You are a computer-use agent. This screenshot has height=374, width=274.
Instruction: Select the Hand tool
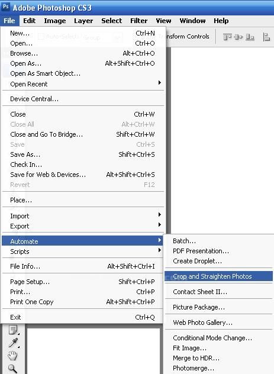click(12, 356)
